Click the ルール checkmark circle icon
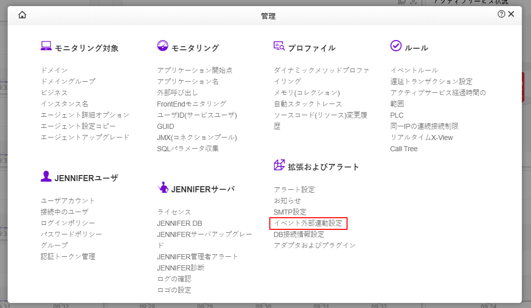This screenshot has width=531, height=308. [396, 46]
